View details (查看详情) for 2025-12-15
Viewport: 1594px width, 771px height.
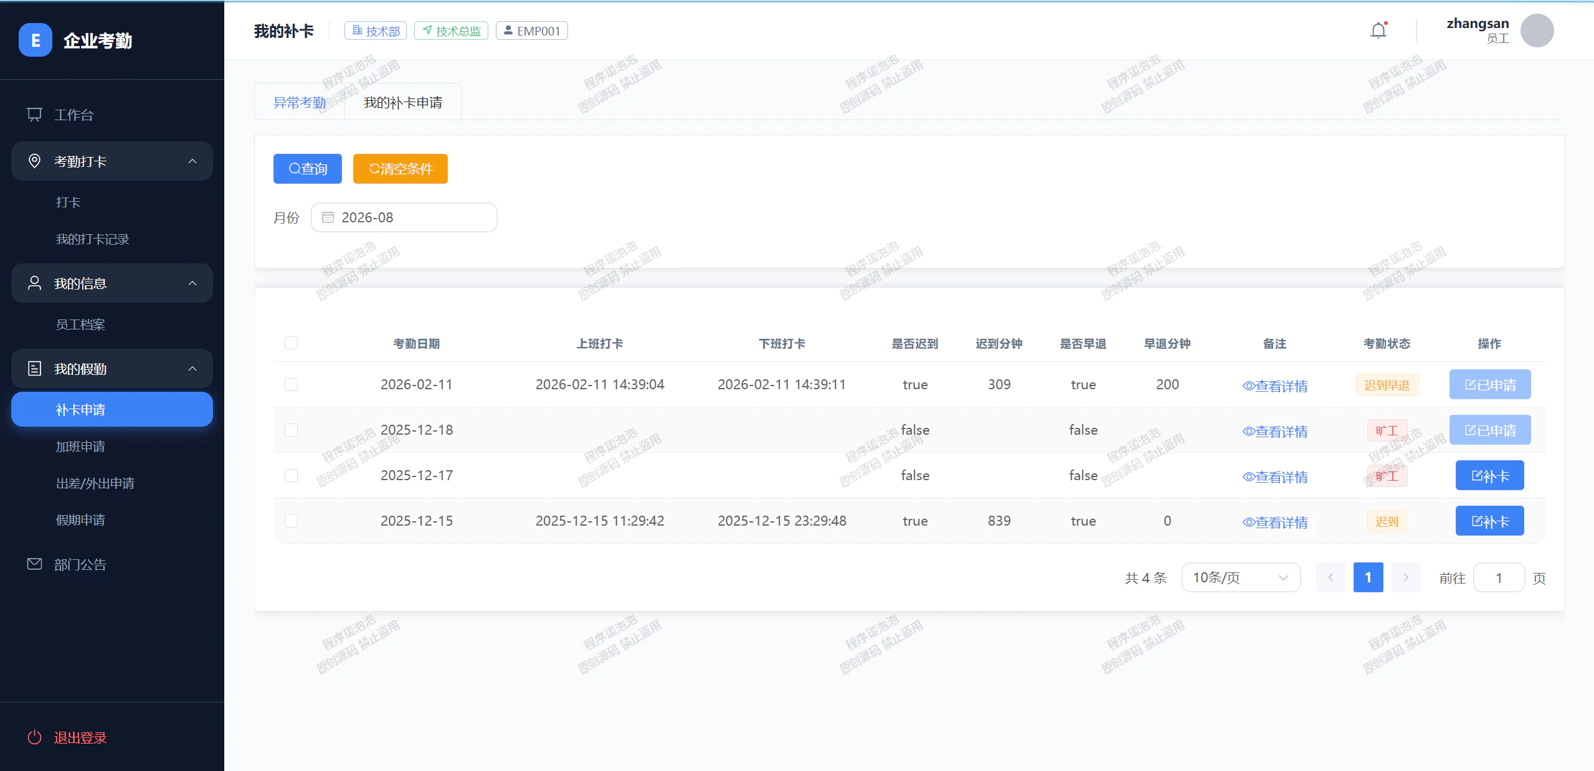coord(1274,522)
